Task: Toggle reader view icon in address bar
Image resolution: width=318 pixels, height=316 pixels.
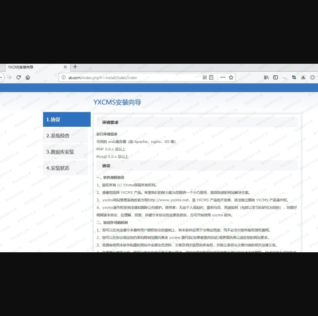Action: pyautogui.click(x=211, y=78)
